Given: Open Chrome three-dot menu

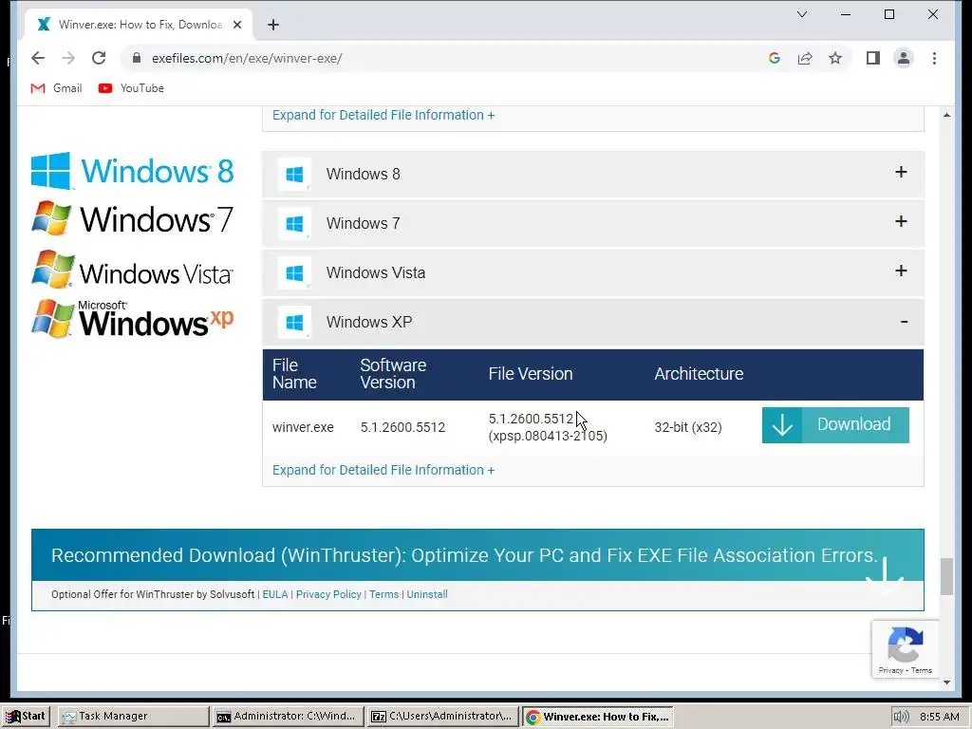Looking at the screenshot, I should pos(934,58).
